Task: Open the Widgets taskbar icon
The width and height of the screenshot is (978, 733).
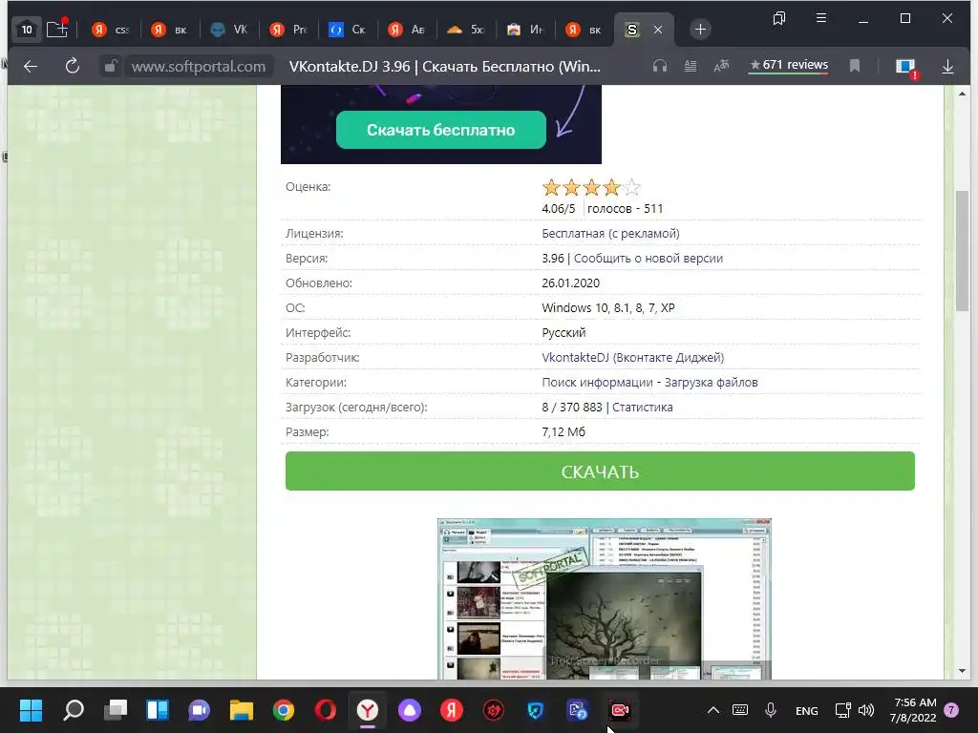Action: pos(158,710)
